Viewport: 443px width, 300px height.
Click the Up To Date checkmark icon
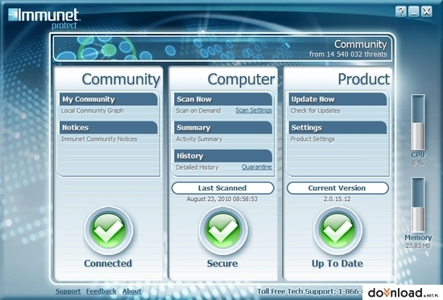tap(337, 231)
